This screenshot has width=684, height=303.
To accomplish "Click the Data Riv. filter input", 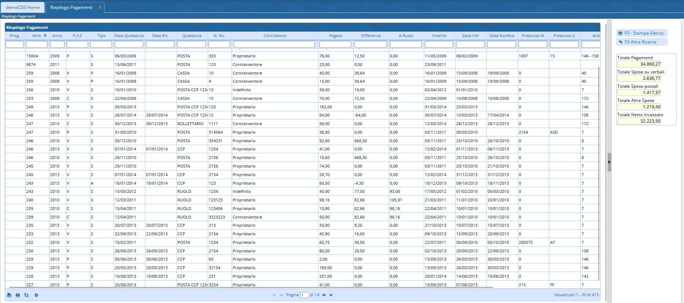I will click(x=160, y=45).
